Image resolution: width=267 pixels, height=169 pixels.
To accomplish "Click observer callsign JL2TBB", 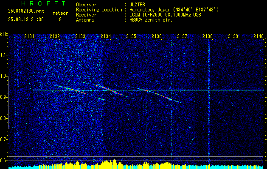I will [137, 5].
